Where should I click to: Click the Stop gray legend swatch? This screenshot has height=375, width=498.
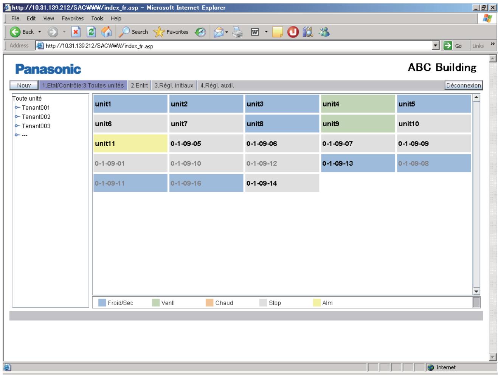[x=263, y=303]
